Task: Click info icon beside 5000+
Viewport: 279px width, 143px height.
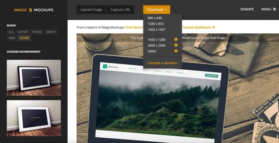Action: click(176, 51)
